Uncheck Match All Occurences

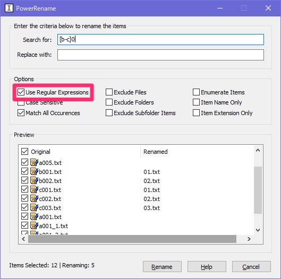tap(21, 113)
